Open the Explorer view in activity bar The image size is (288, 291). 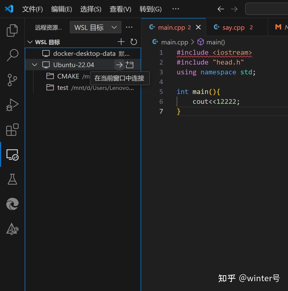(x=12, y=30)
